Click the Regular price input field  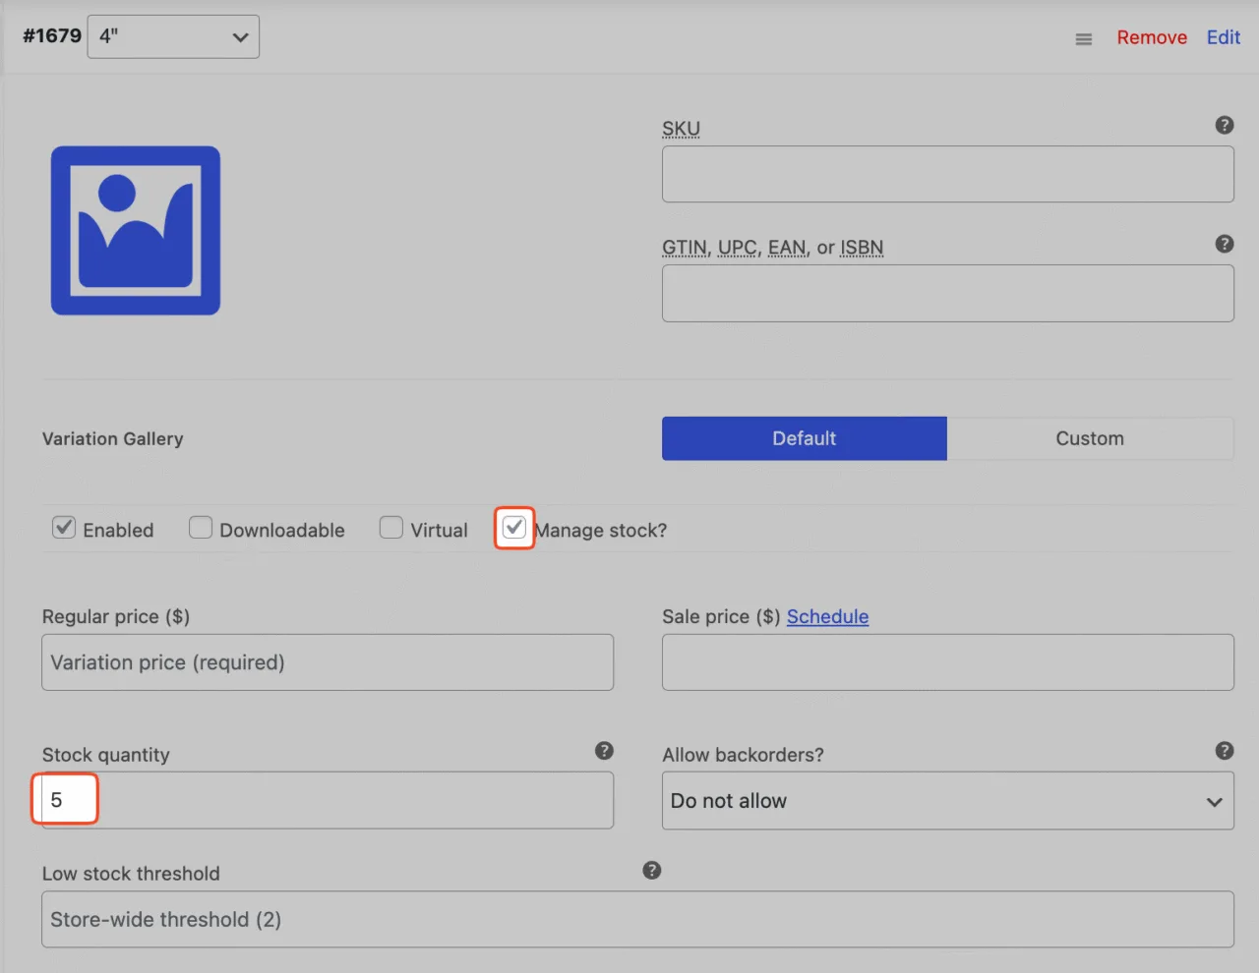click(328, 662)
